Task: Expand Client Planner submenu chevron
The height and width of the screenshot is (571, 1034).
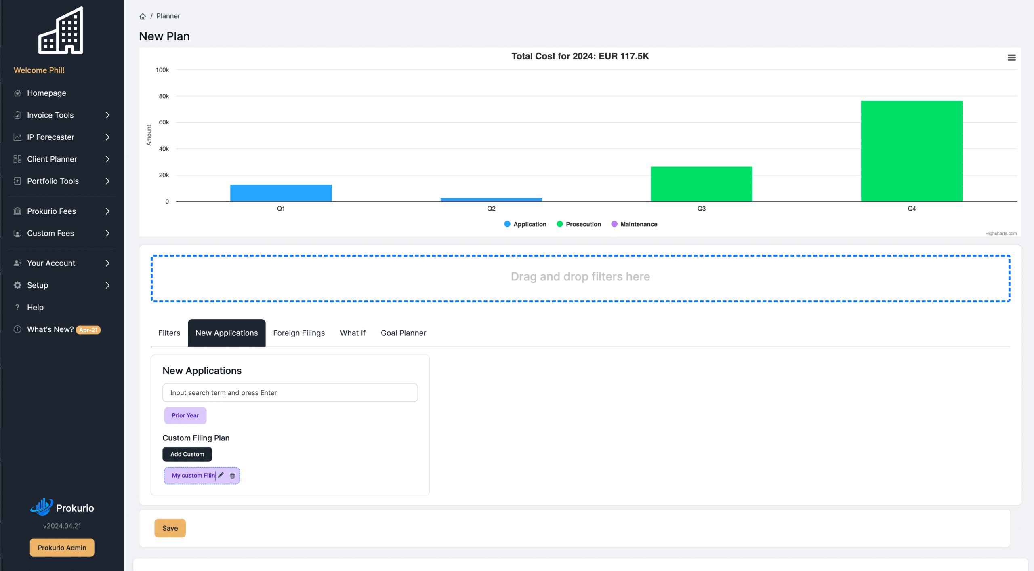Action: (107, 159)
